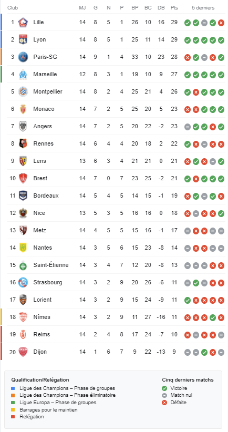Click the Pts column header
This screenshot has width=228, height=432.
[x=174, y=8]
